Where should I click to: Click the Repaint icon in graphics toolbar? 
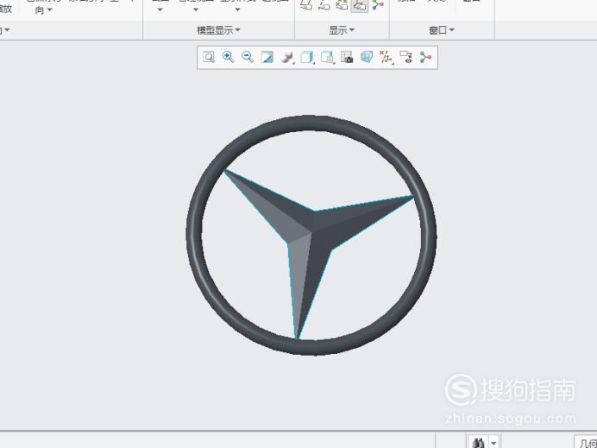click(267, 58)
